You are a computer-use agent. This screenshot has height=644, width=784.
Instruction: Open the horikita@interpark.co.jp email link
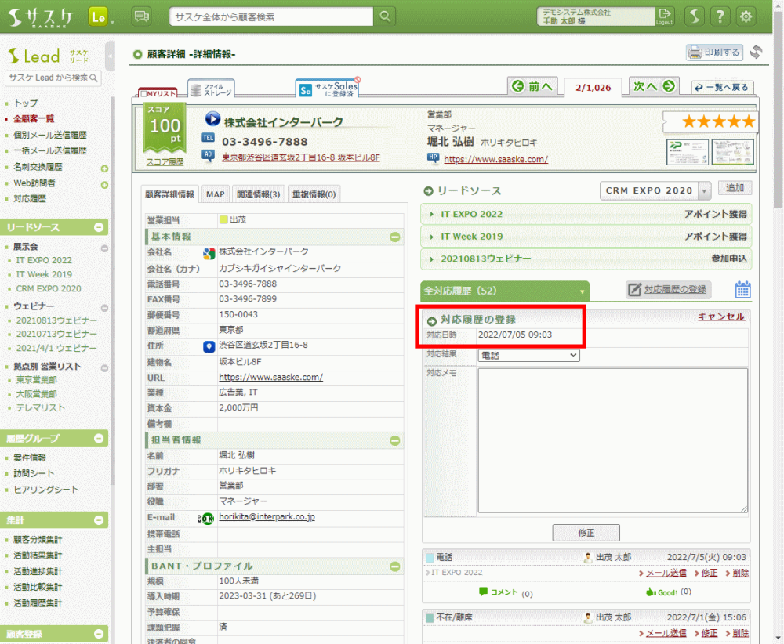267,516
